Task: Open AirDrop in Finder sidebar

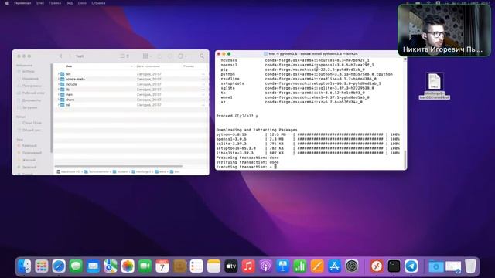Action: pyautogui.click(x=29, y=72)
